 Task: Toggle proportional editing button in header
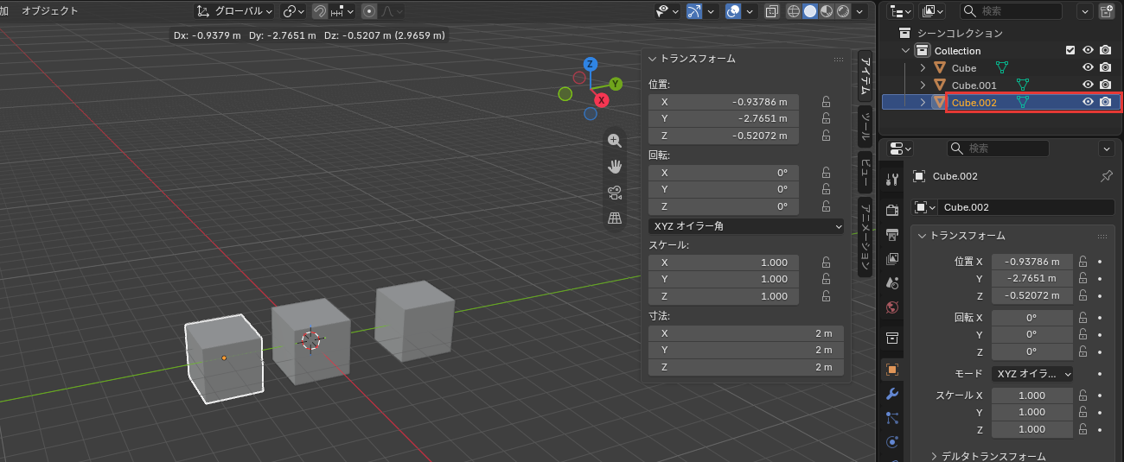click(x=370, y=11)
